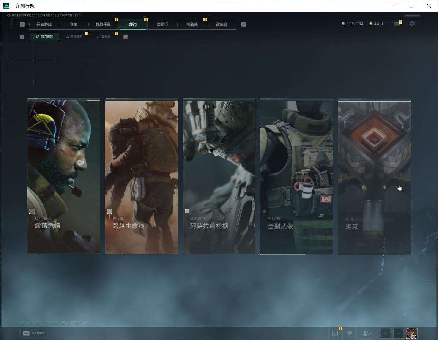Select the 改枪台 tab
Screen dimensions: 438x340
[x=222, y=24]
